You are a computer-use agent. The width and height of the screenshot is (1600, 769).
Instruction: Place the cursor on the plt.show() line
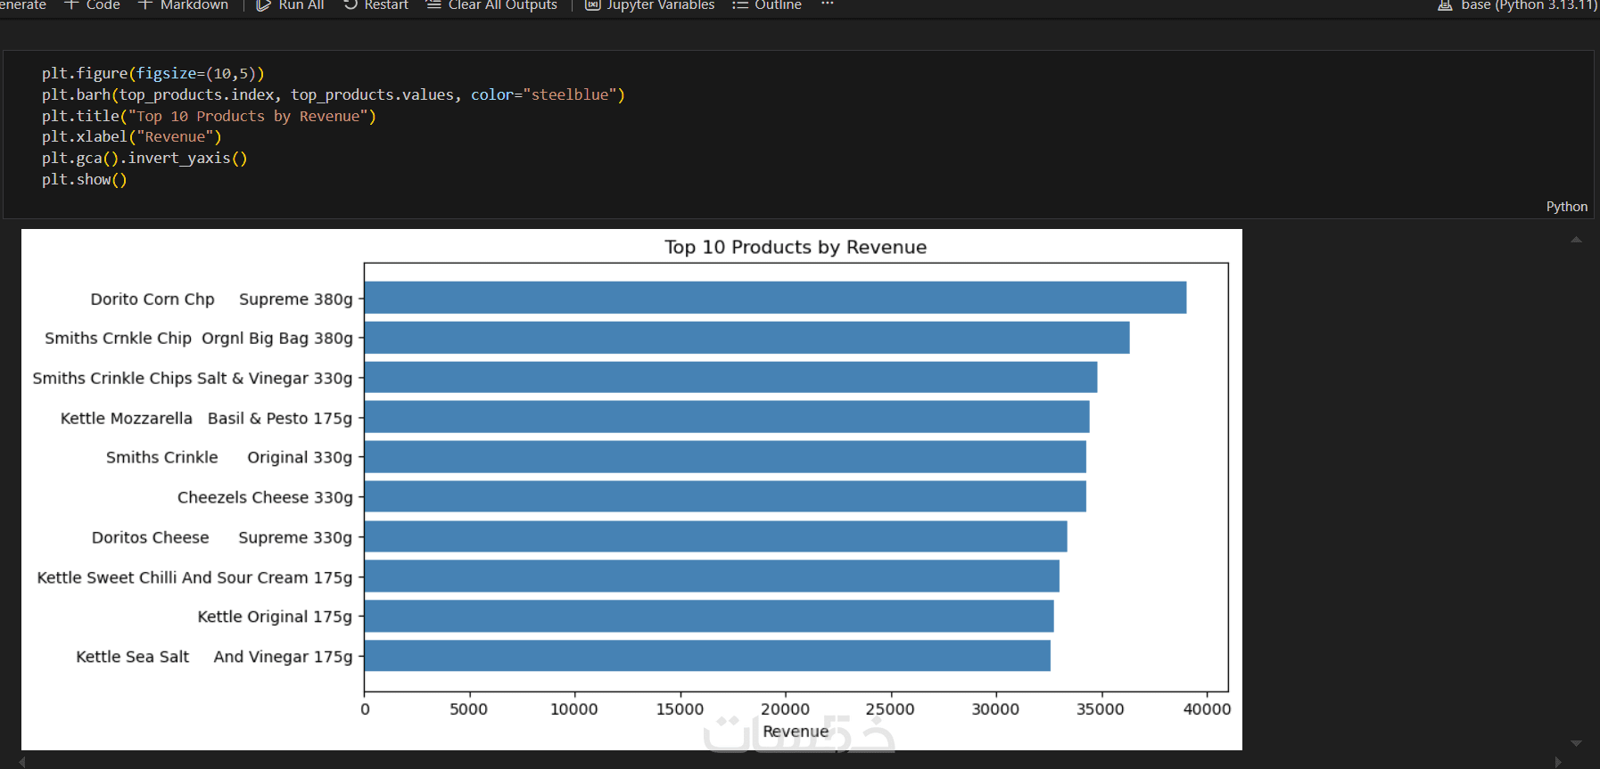(85, 180)
